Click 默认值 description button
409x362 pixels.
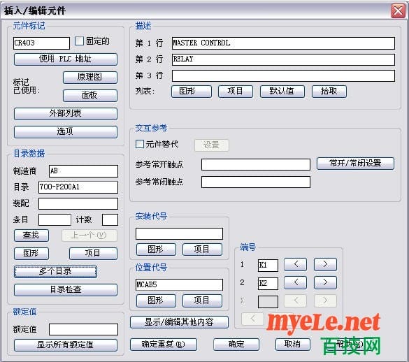coord(282,92)
